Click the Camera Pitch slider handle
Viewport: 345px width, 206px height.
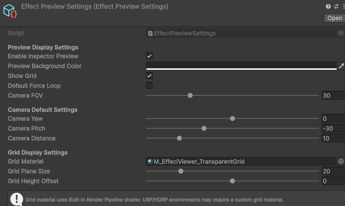tap(204, 128)
